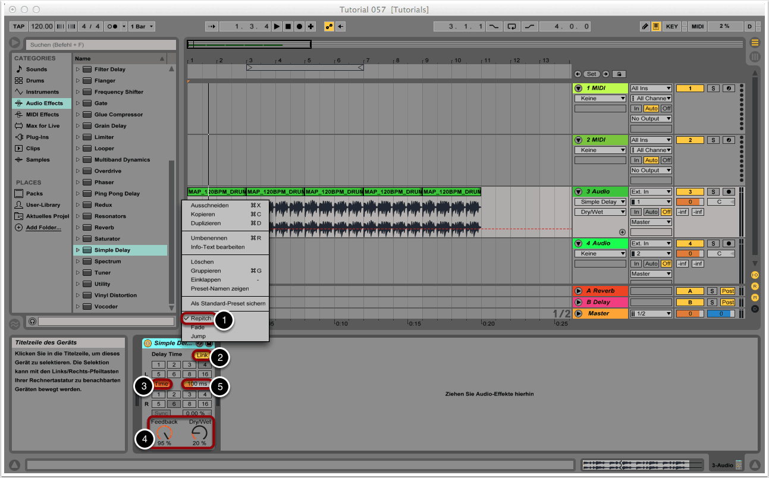The height and width of the screenshot is (478, 769).
Task: Adjust the Feedback knob in Simple Delay
Action: [x=164, y=433]
